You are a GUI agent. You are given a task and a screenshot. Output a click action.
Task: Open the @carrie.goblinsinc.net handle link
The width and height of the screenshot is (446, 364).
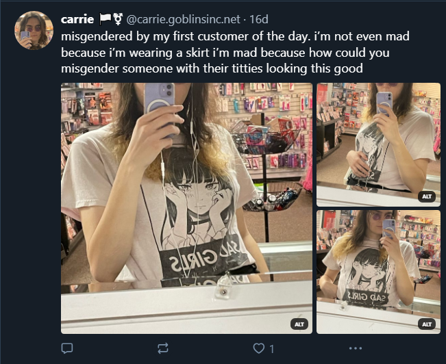pos(183,19)
